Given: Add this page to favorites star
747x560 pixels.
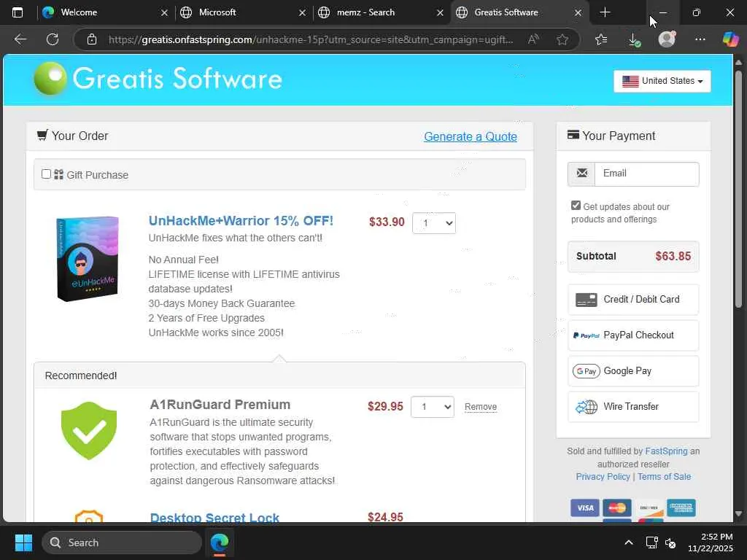Looking at the screenshot, I should pyautogui.click(x=562, y=39).
